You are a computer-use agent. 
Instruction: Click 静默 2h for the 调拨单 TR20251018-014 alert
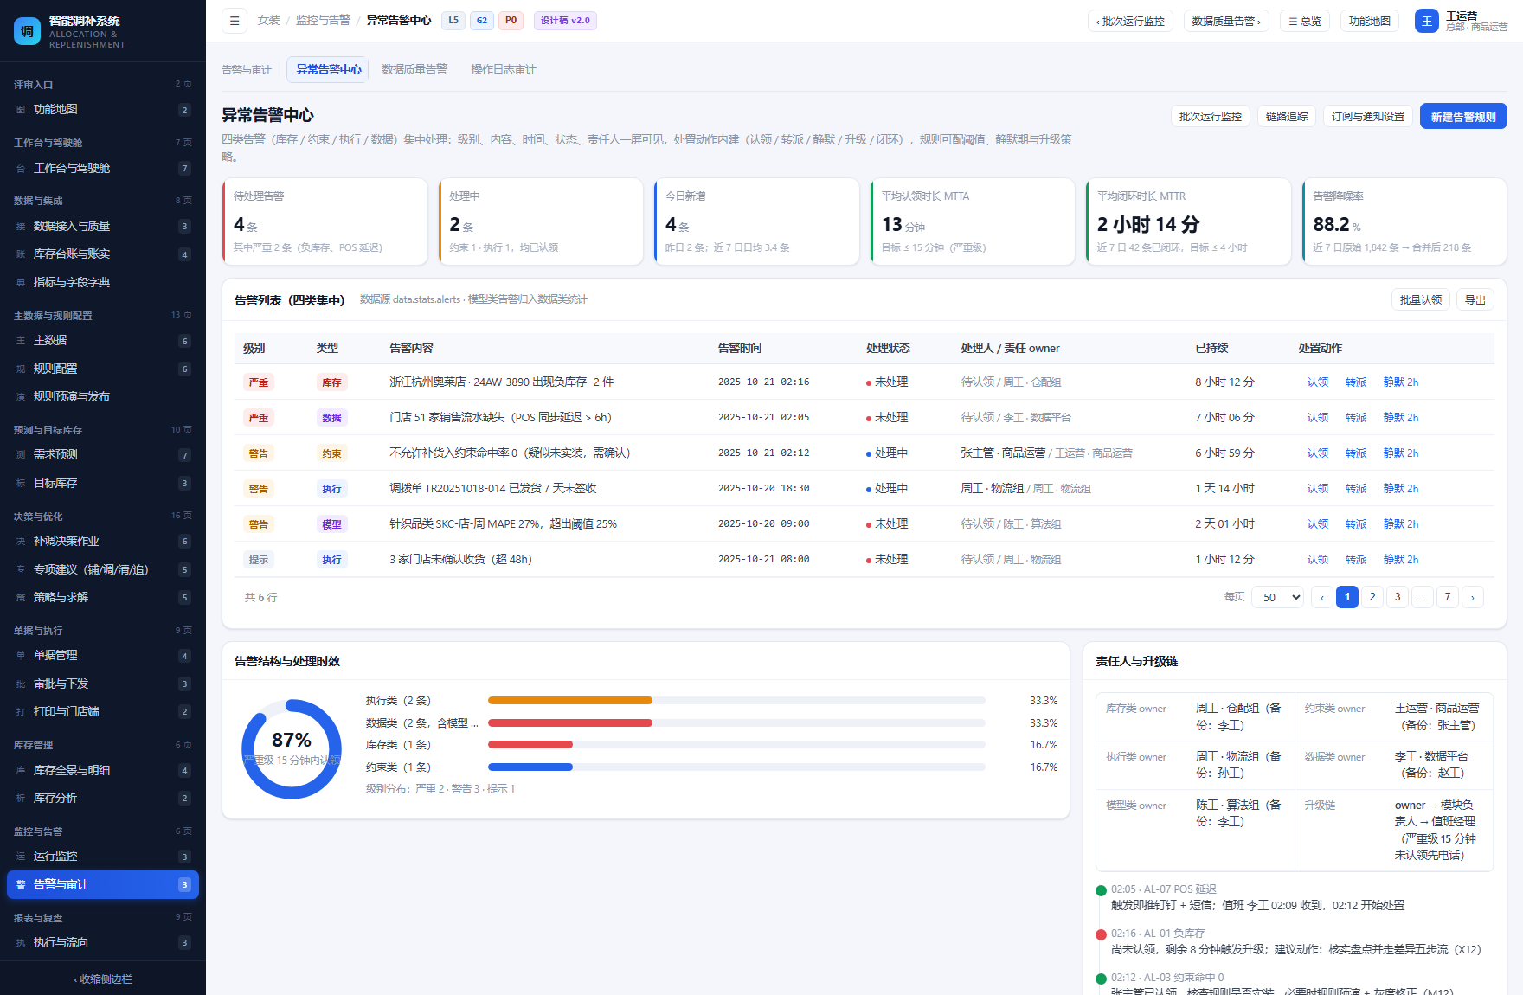[1401, 489]
